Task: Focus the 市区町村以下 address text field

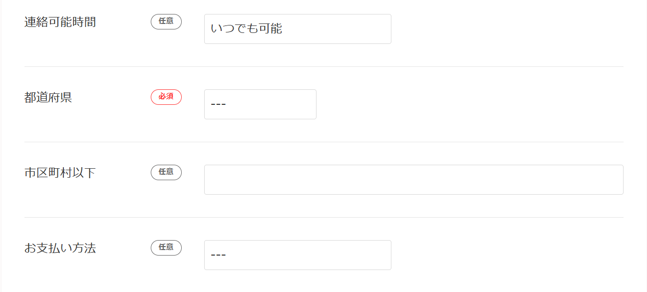Action: pos(413,180)
